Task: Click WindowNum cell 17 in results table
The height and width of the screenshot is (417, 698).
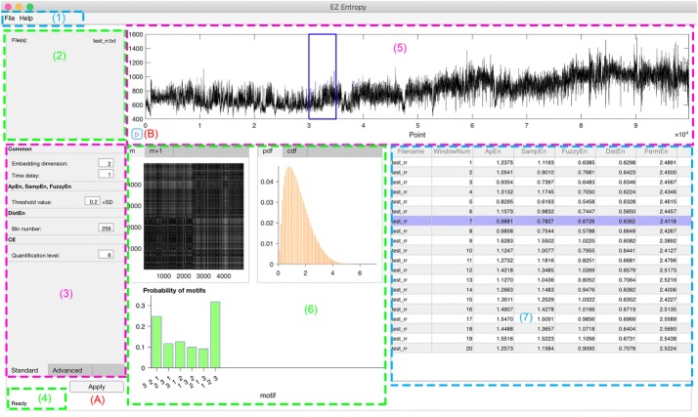Action: point(452,318)
